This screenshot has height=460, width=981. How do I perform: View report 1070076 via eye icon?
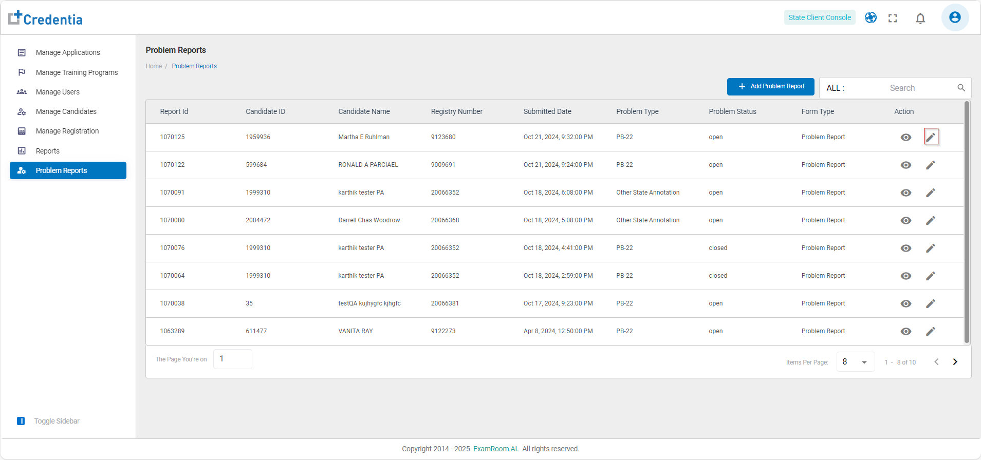point(906,248)
